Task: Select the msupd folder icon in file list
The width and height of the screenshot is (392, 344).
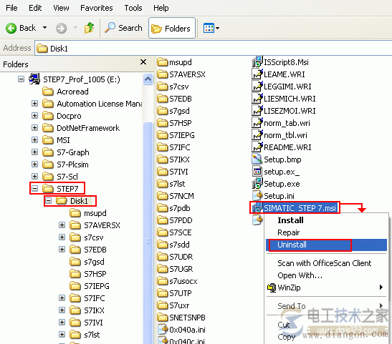Action: coord(163,62)
